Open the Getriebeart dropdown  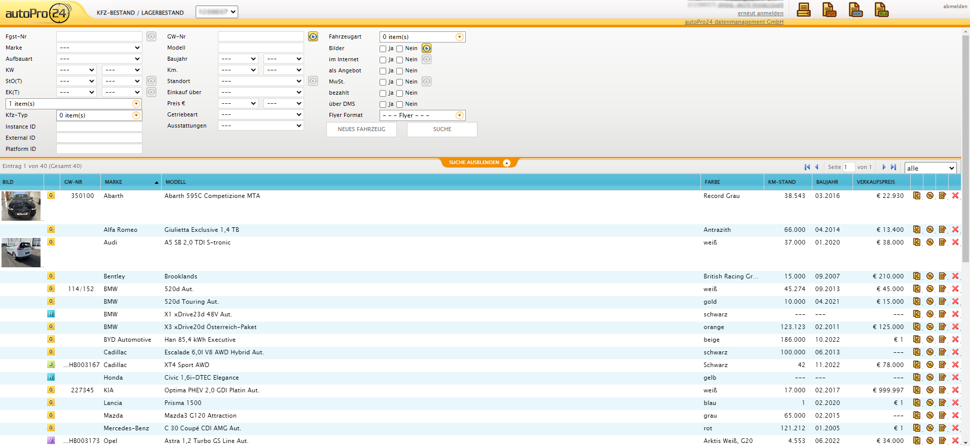[x=261, y=114]
